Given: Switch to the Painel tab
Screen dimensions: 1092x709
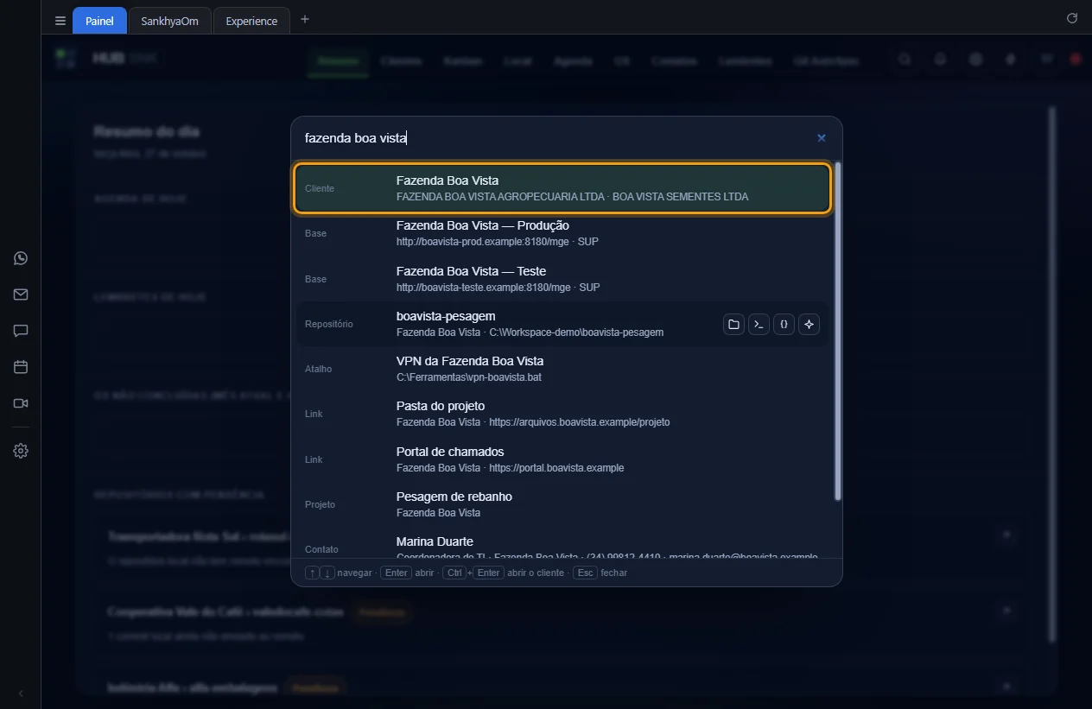Looking at the screenshot, I should (x=99, y=21).
